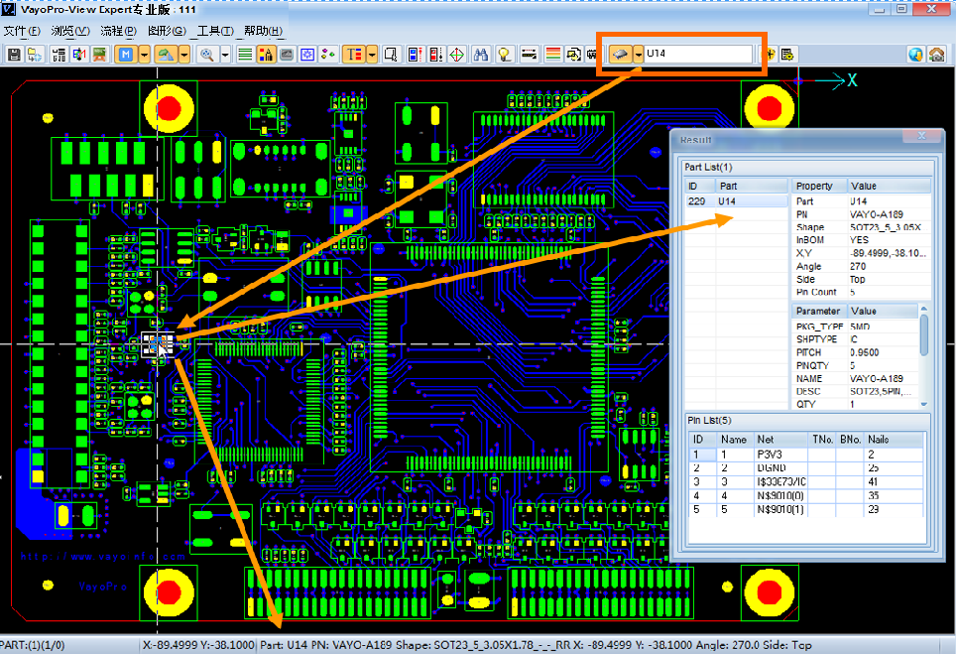Select pin row with net P3V3
Image resolution: width=957 pixels, height=655 pixels.
point(805,455)
